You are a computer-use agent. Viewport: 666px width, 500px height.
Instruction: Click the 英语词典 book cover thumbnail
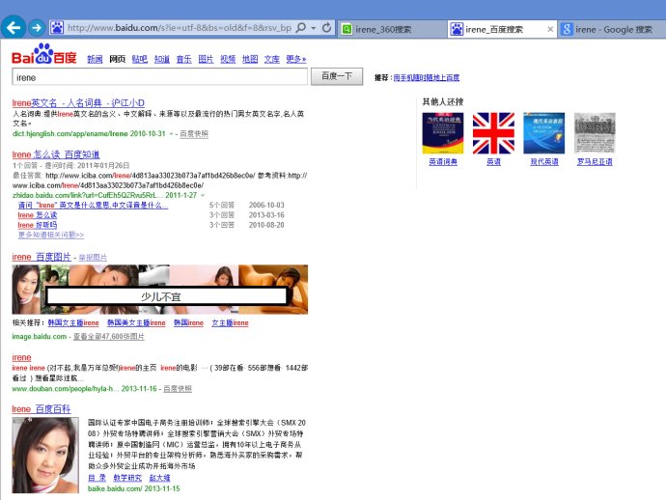pos(443,133)
